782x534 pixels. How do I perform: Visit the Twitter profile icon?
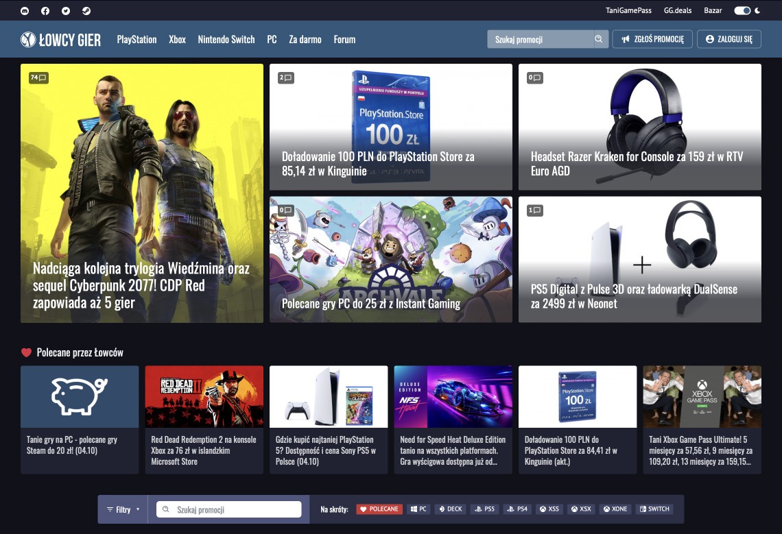click(66, 10)
